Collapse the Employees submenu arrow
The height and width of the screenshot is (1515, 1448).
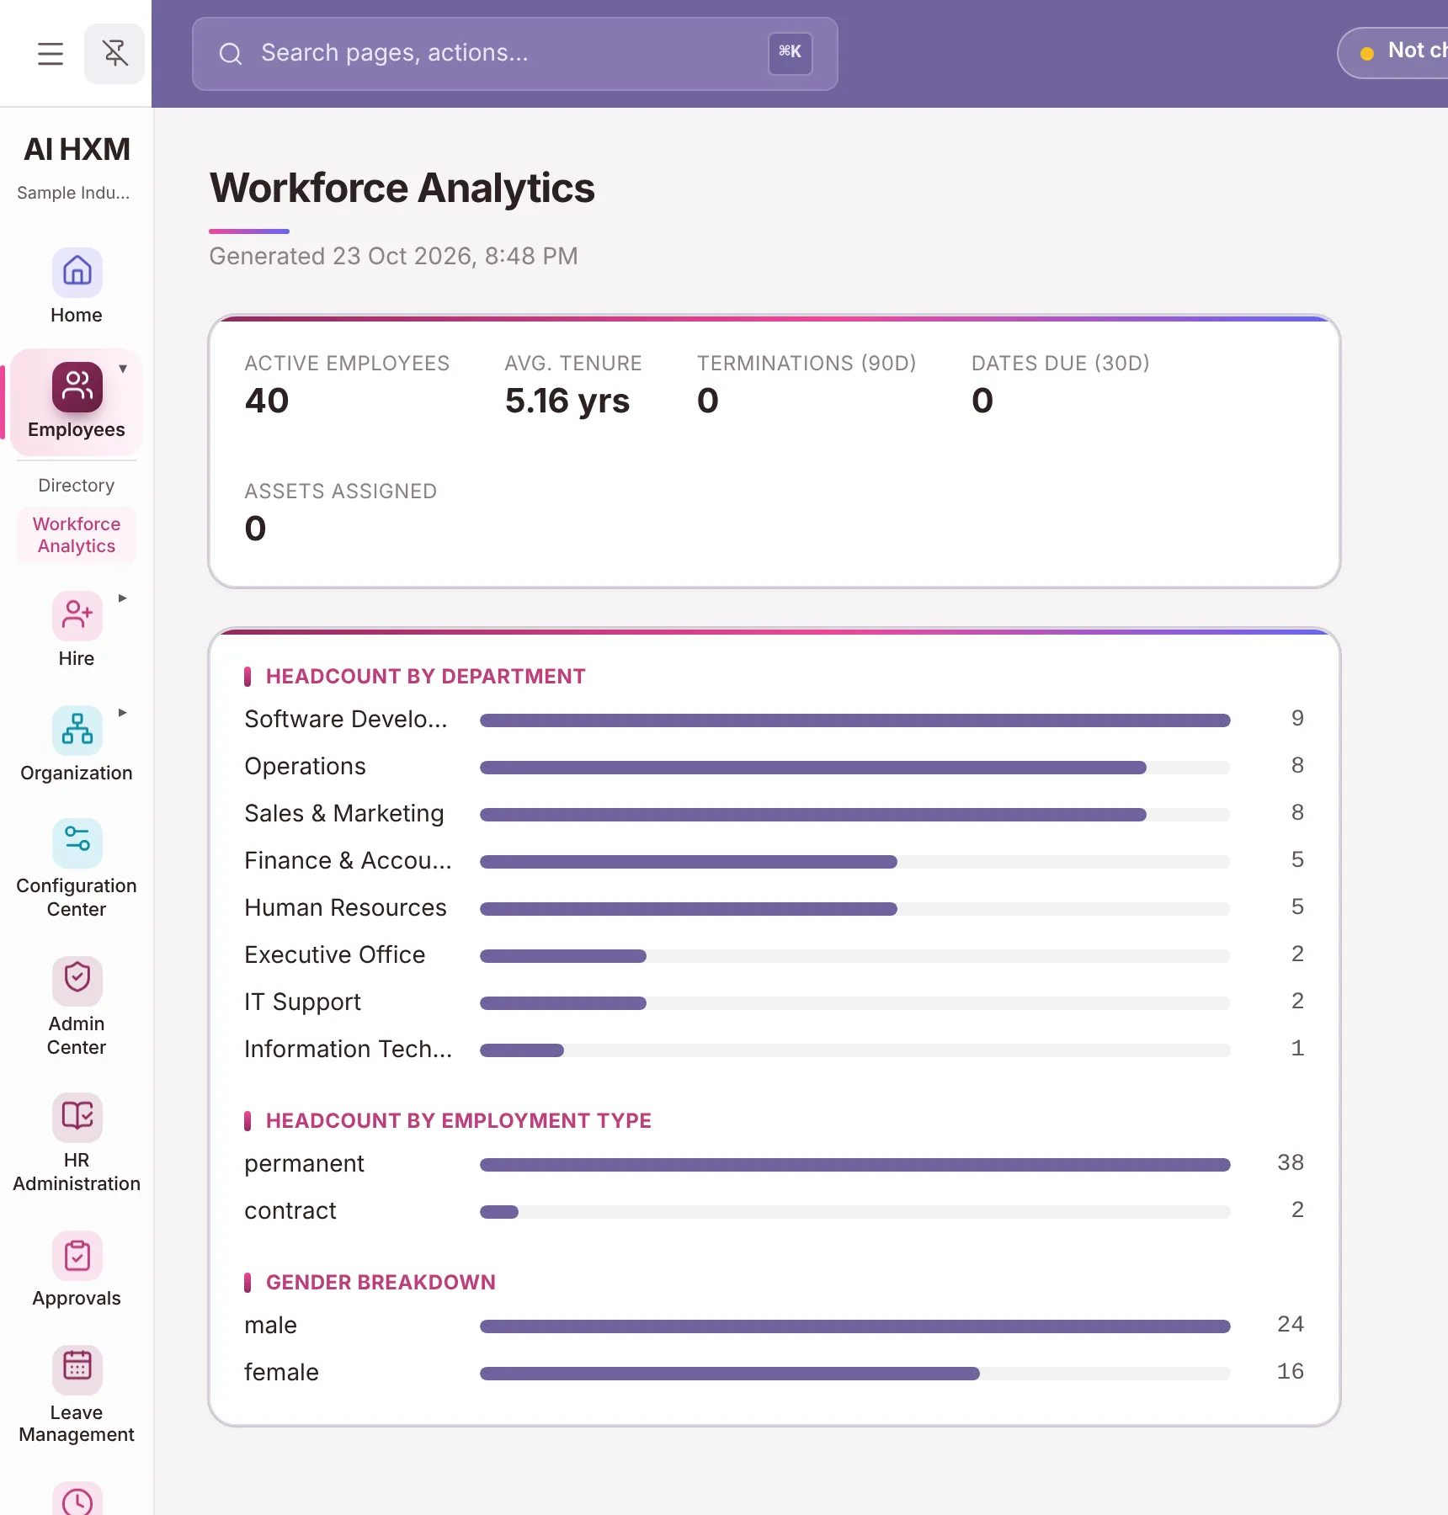coord(123,369)
